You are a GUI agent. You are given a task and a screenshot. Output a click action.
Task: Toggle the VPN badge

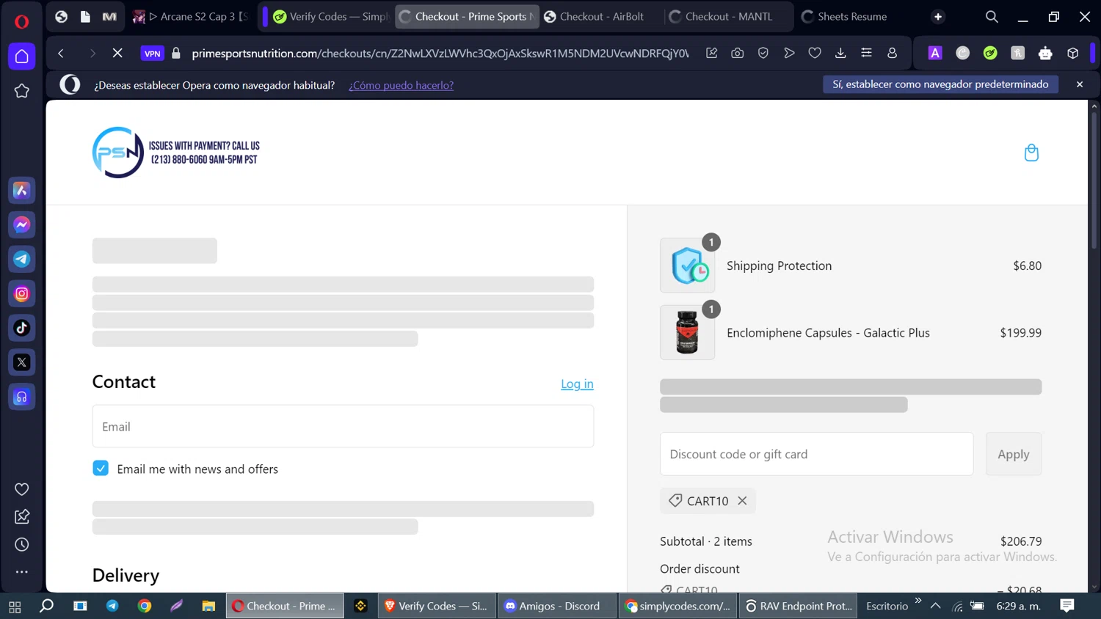pyautogui.click(x=153, y=53)
